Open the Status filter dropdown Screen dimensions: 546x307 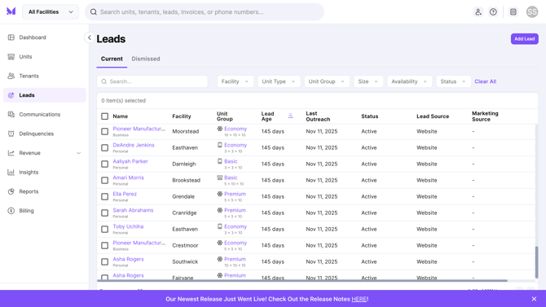453,81
